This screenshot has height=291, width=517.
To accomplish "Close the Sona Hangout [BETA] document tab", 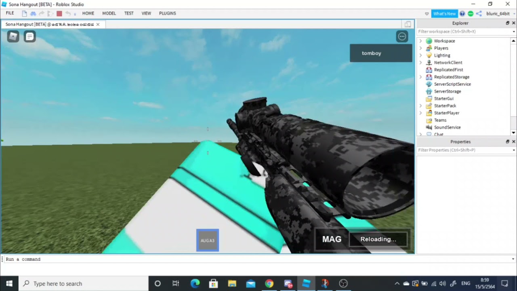I will (x=98, y=24).
